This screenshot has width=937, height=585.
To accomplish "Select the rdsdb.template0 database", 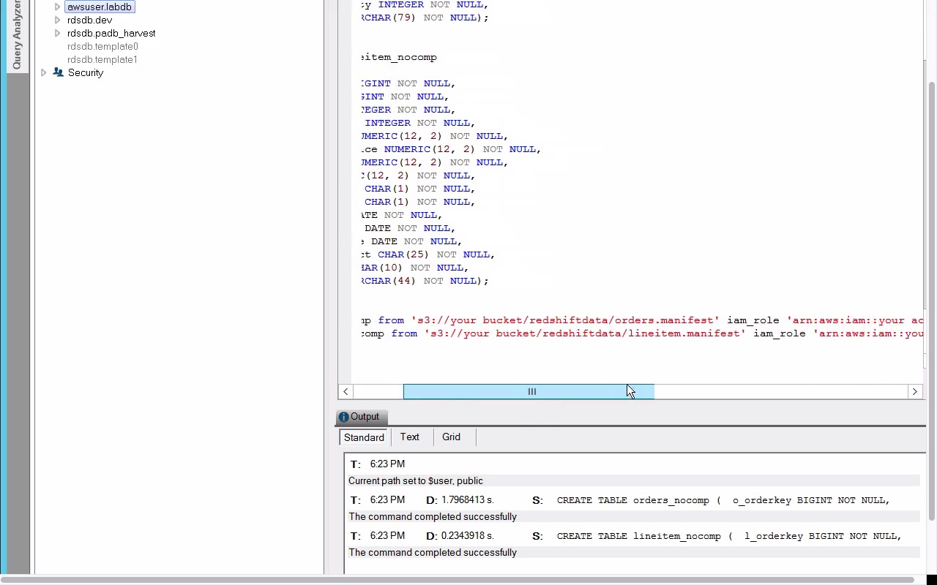I will pos(102,46).
